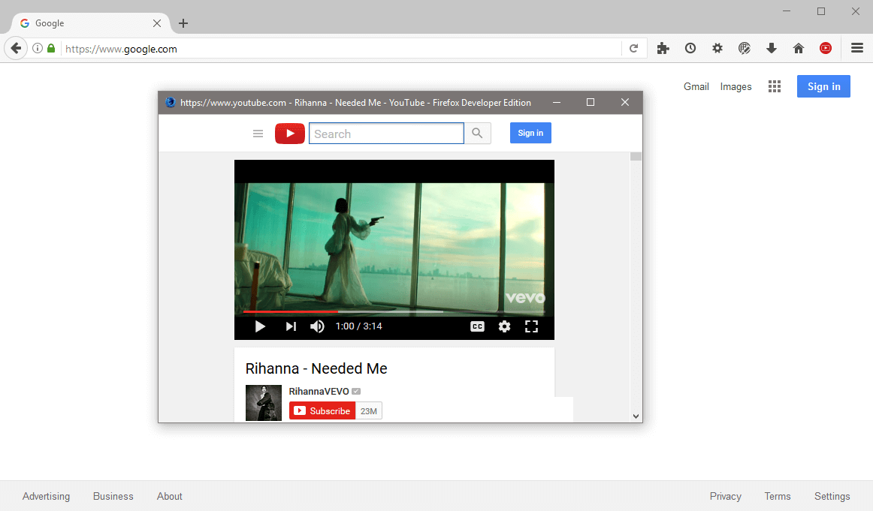Viewport: 873px width, 511px height.
Task: Minimize the YouTube popup window
Action: tap(556, 102)
